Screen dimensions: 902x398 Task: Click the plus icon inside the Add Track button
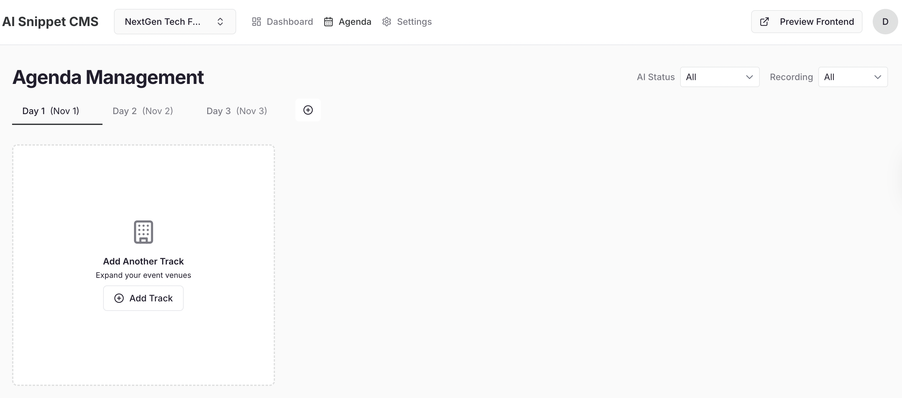[119, 298]
